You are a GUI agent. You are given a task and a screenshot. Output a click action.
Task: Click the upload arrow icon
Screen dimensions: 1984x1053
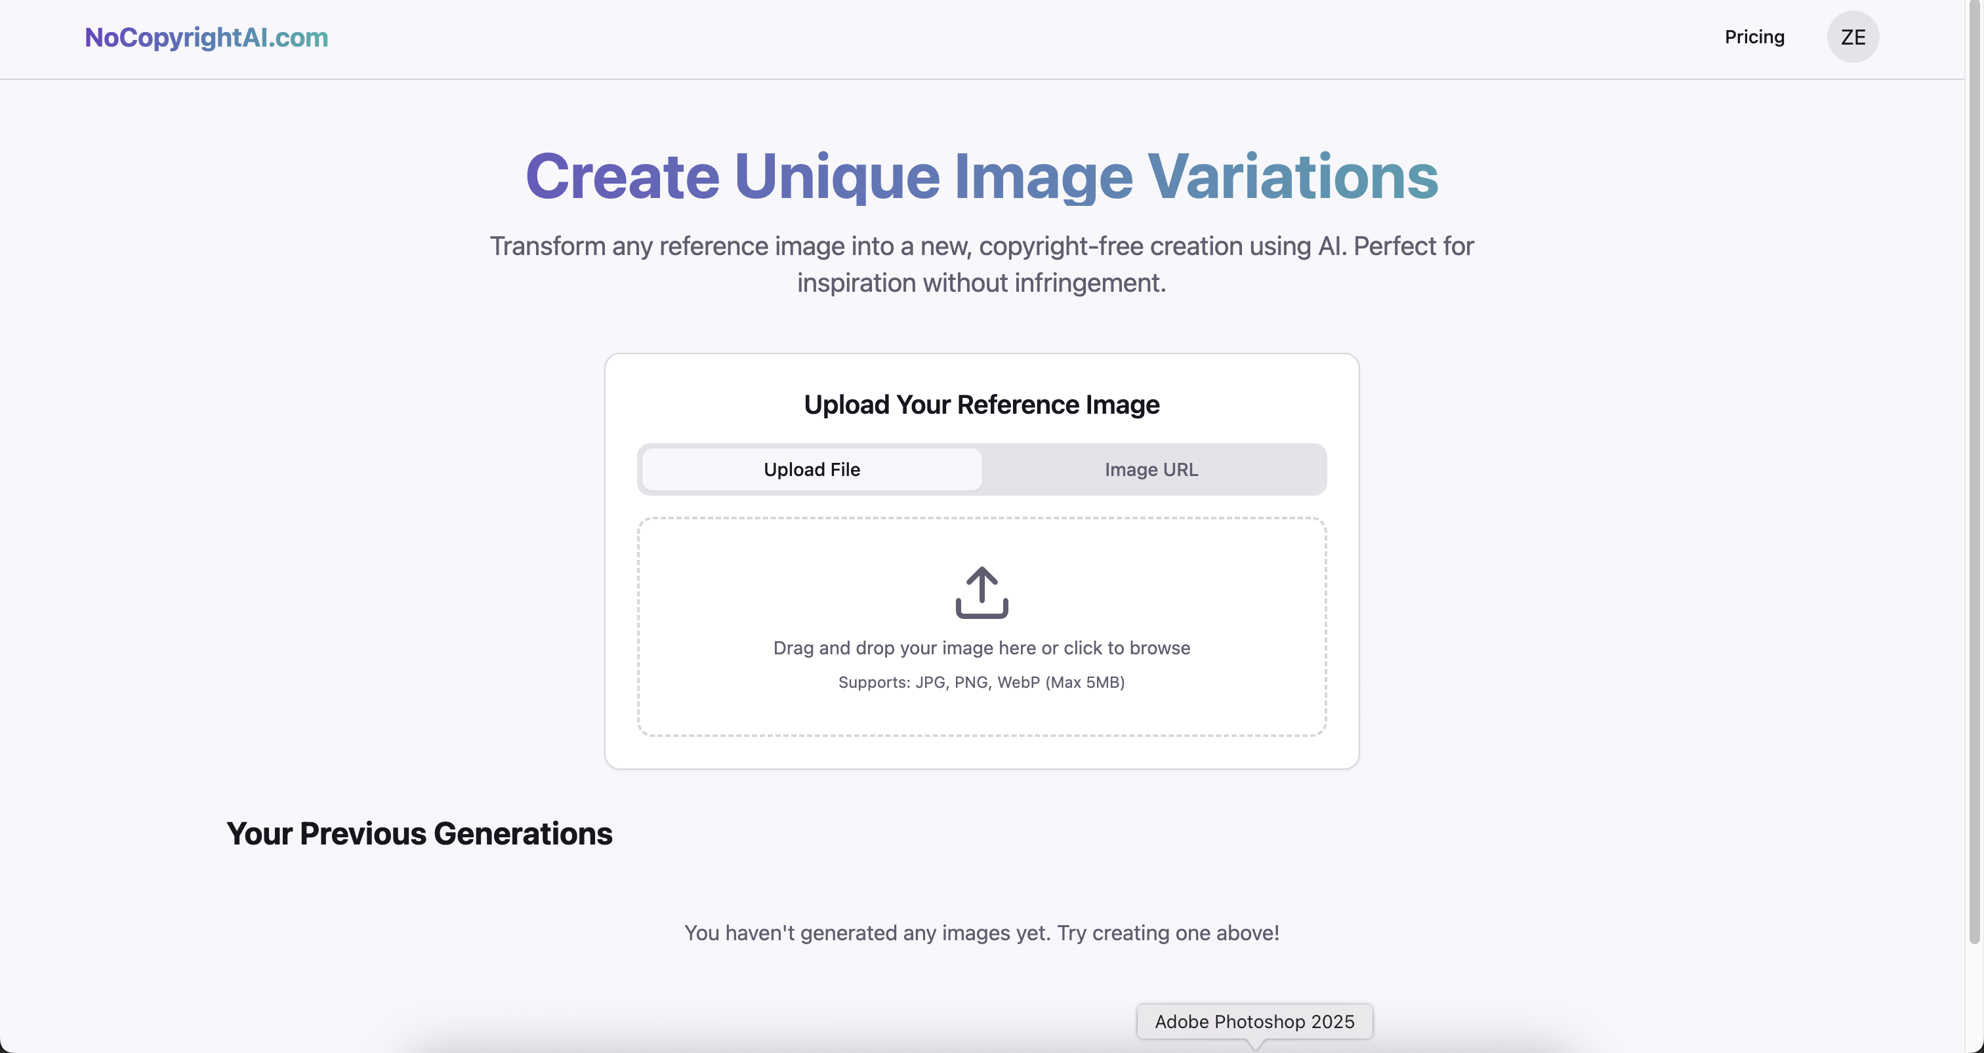coord(982,592)
